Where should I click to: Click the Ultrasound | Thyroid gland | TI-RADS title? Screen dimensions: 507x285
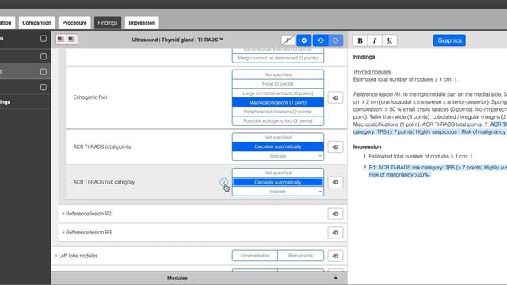click(x=177, y=40)
